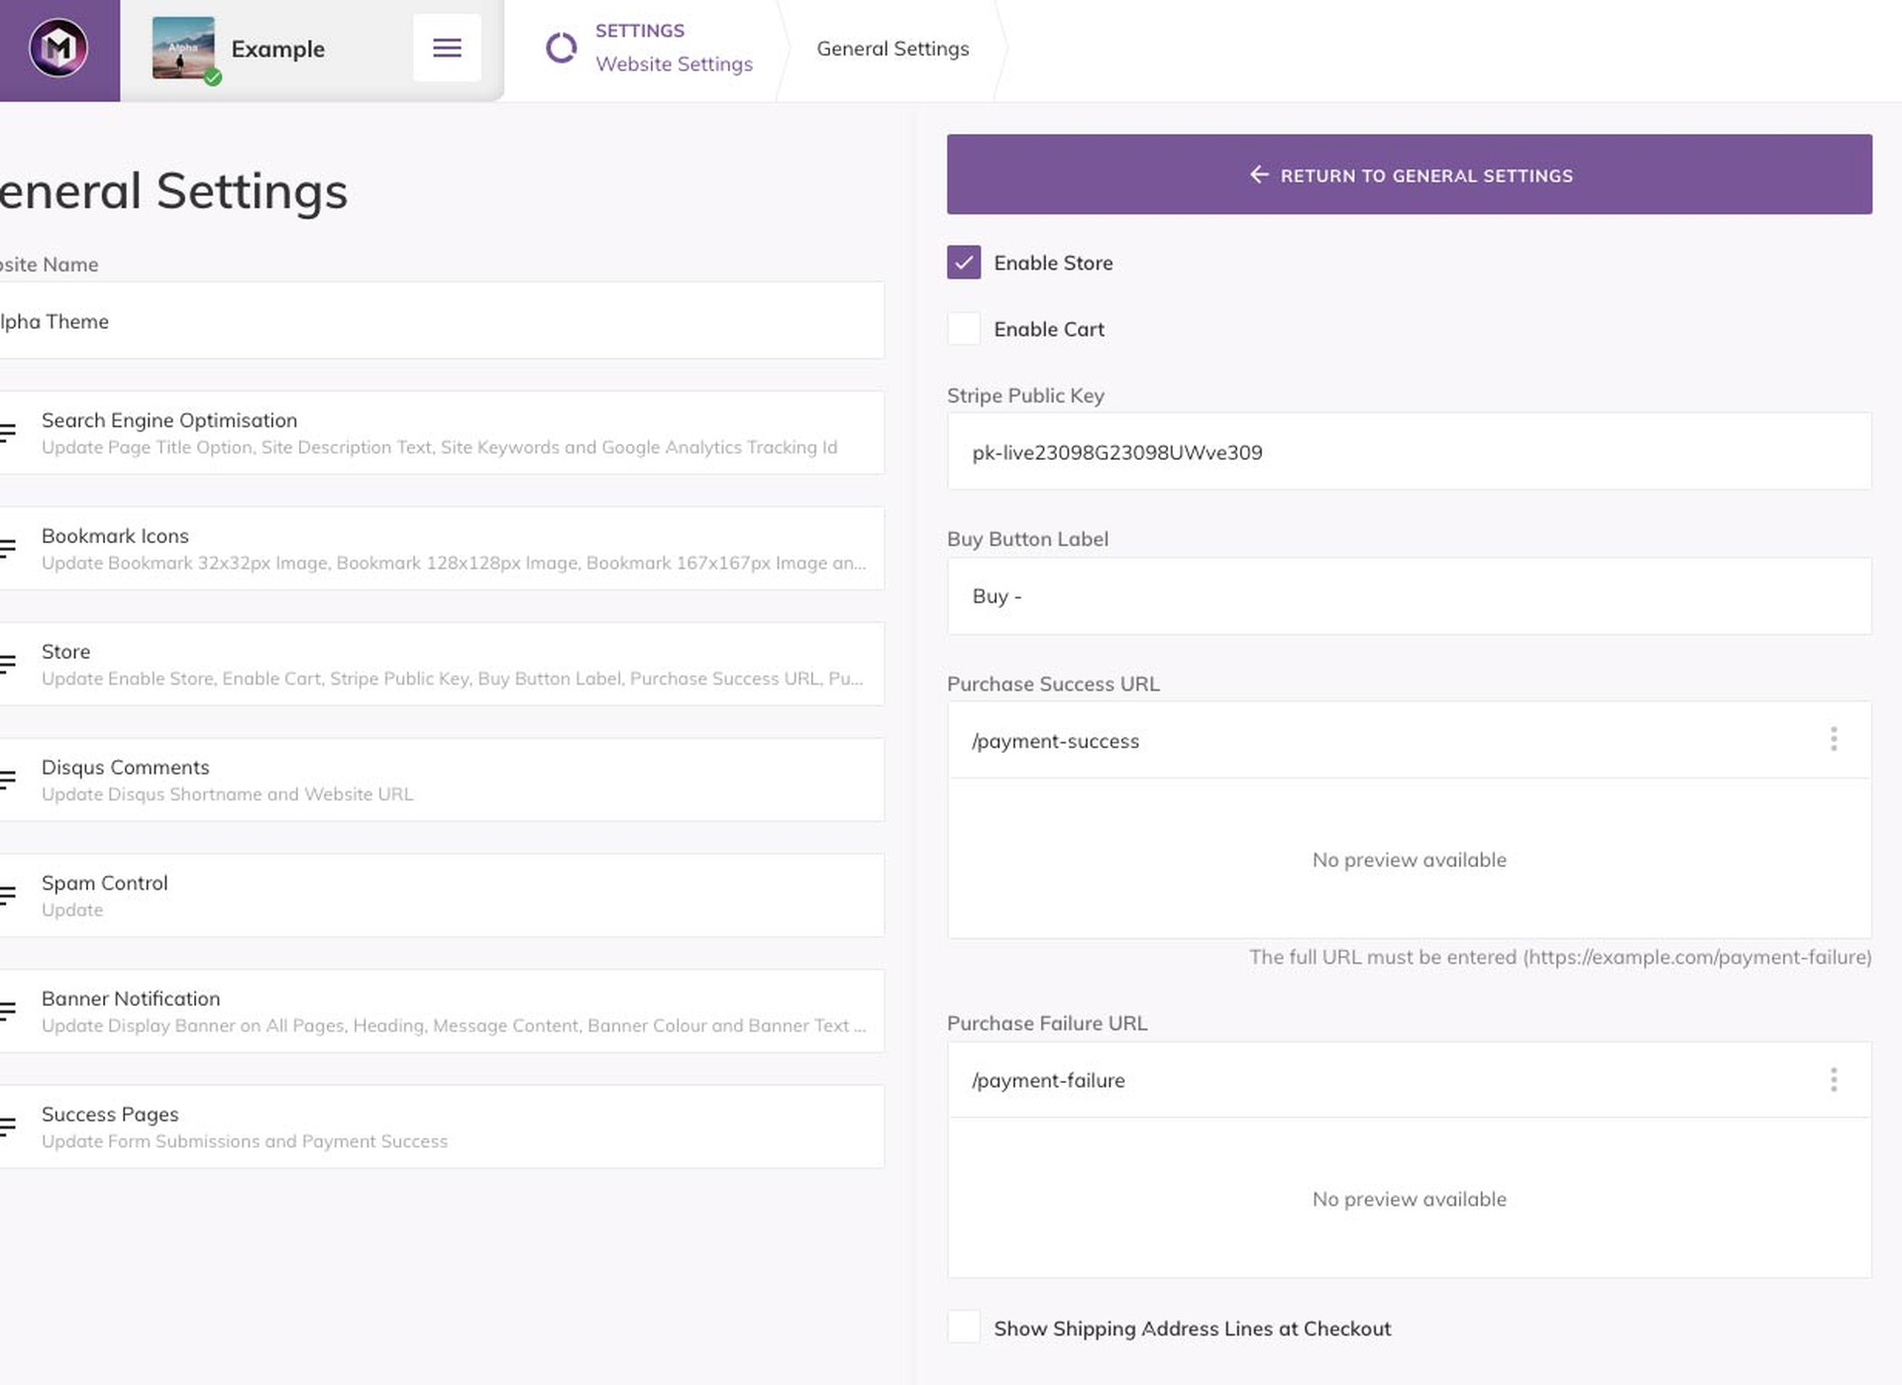Enable the Enable Cart checkbox
The height and width of the screenshot is (1385, 1902).
962,328
